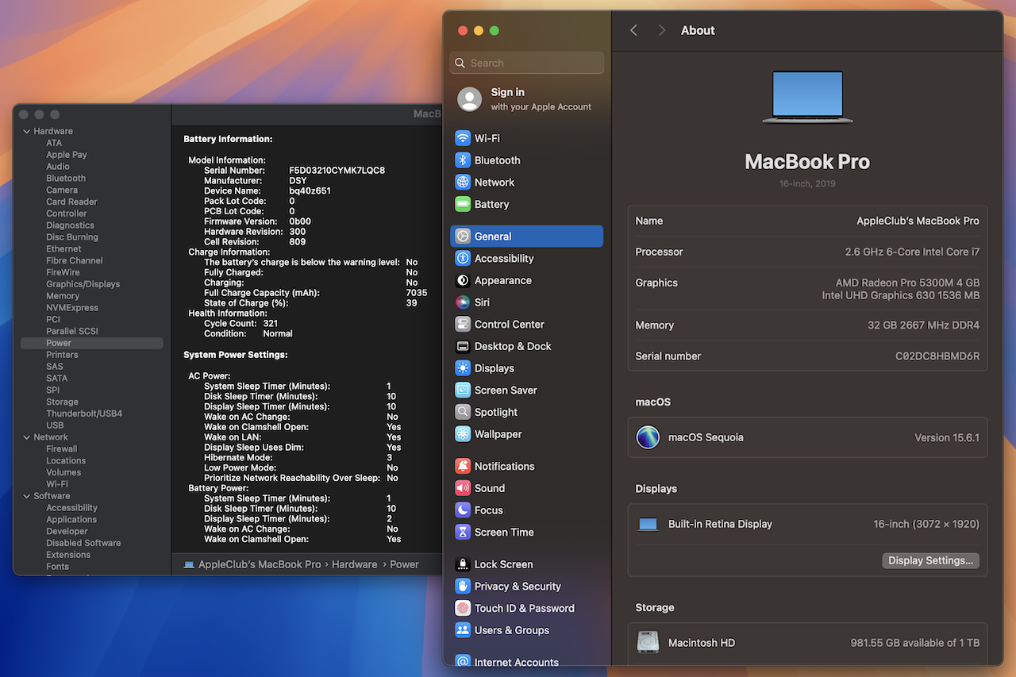Viewport: 1016px width, 677px height.
Task: Click the macOS Version 15.6.1 text
Action: (x=947, y=437)
